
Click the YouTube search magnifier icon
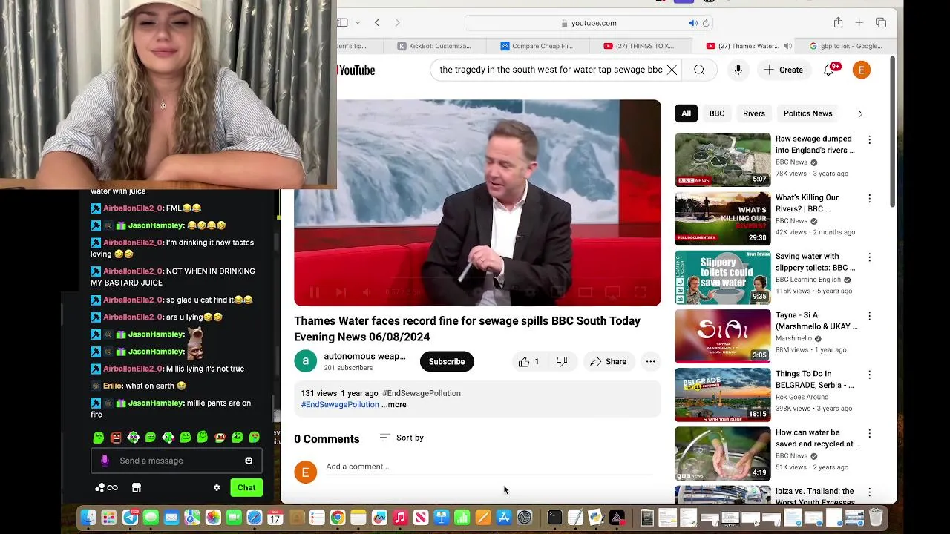click(x=699, y=70)
